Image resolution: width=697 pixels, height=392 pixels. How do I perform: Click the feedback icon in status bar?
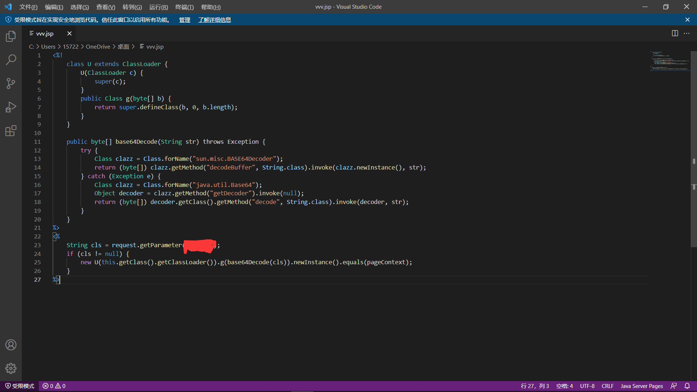[x=674, y=386]
